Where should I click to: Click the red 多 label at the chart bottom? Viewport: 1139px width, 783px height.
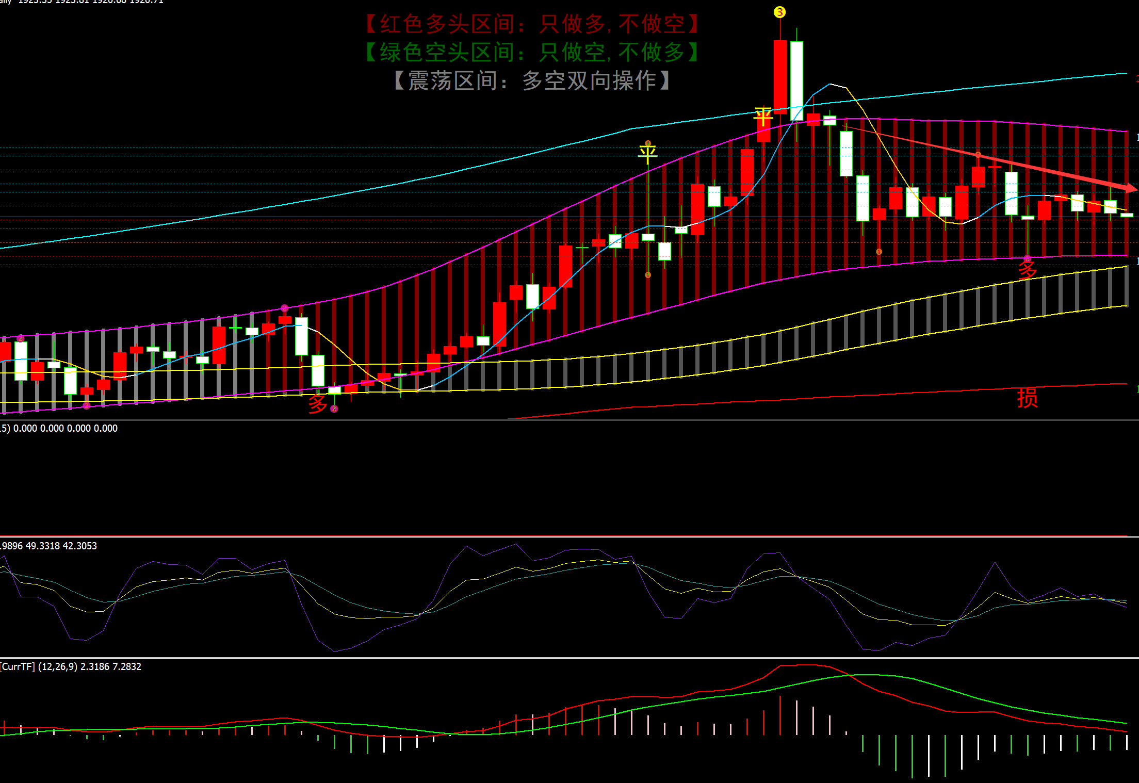(318, 403)
